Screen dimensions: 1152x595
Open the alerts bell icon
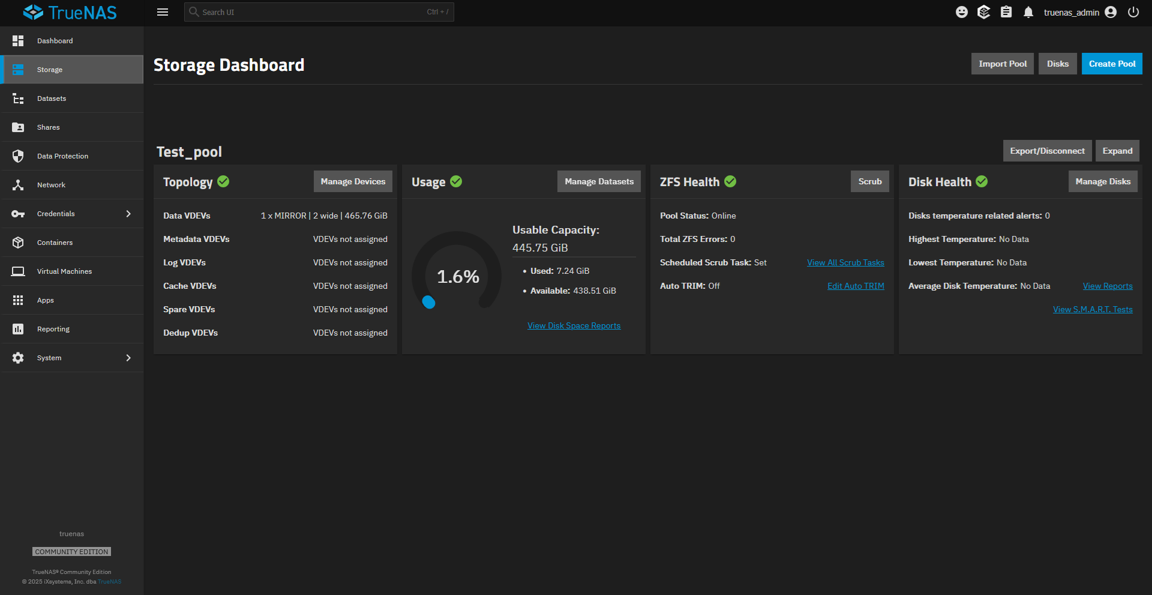[x=1028, y=12]
